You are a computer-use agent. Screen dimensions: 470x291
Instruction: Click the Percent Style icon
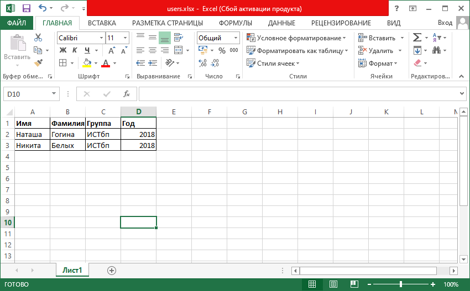coord(222,50)
